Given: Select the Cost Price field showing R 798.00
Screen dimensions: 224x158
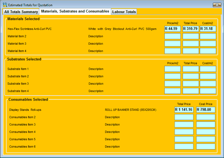Looking at the screenshot, I should click(205, 110).
